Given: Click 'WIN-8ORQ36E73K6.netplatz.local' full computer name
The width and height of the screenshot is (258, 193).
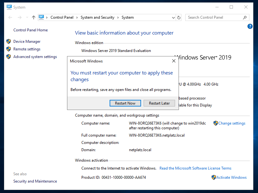Looking at the screenshot, I should pos(157,135).
